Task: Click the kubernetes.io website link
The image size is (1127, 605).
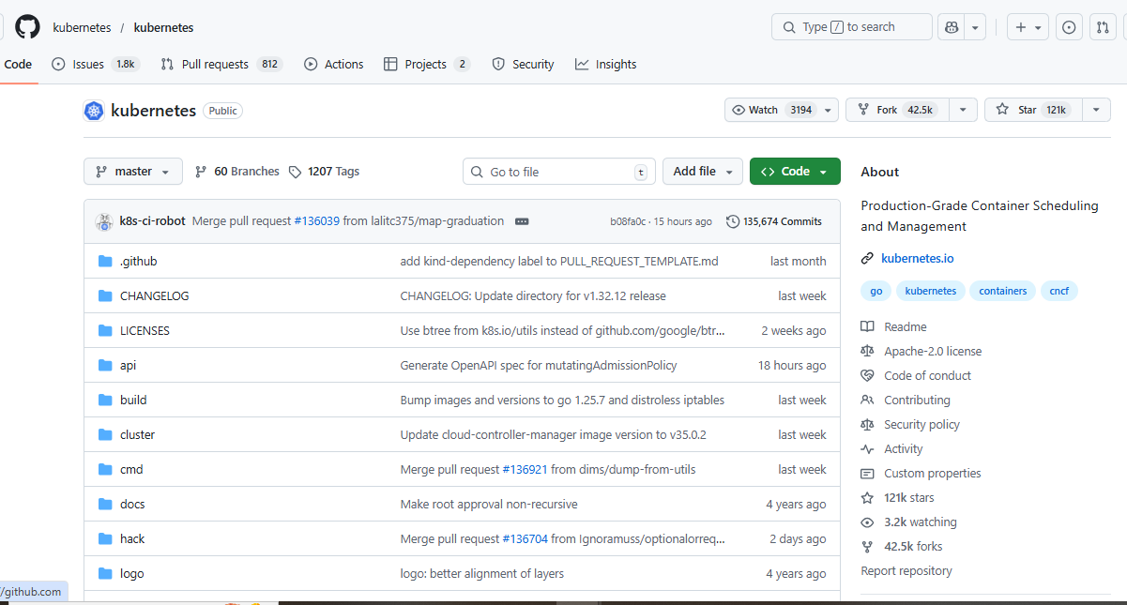Action: [x=918, y=258]
